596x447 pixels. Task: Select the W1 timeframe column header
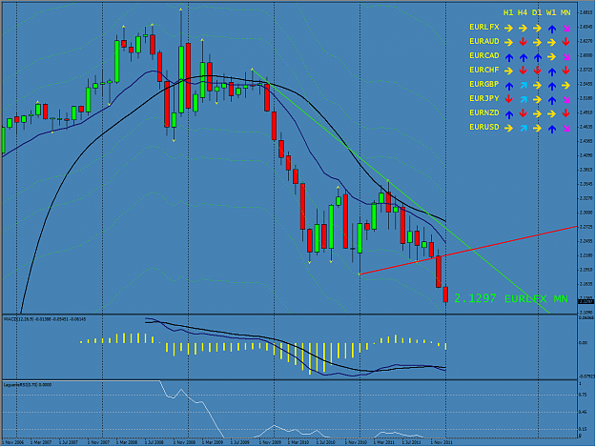551,12
